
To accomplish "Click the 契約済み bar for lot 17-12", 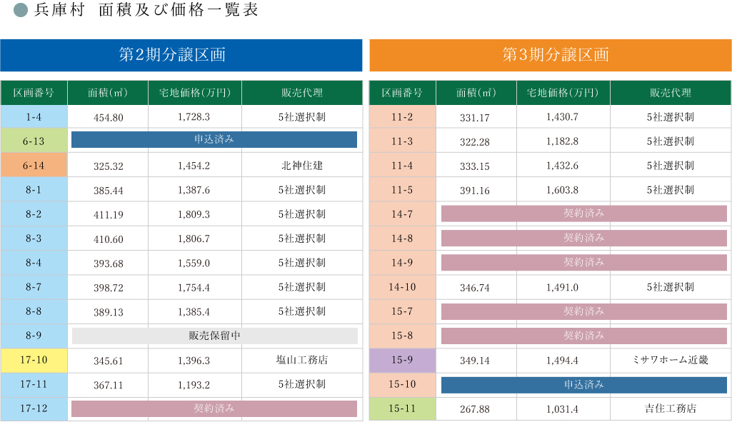I will point(214,408).
